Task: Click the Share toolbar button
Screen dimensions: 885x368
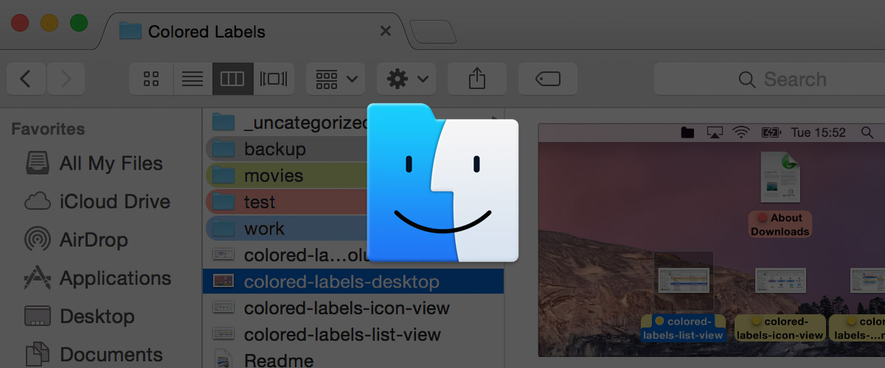Action: 477,79
